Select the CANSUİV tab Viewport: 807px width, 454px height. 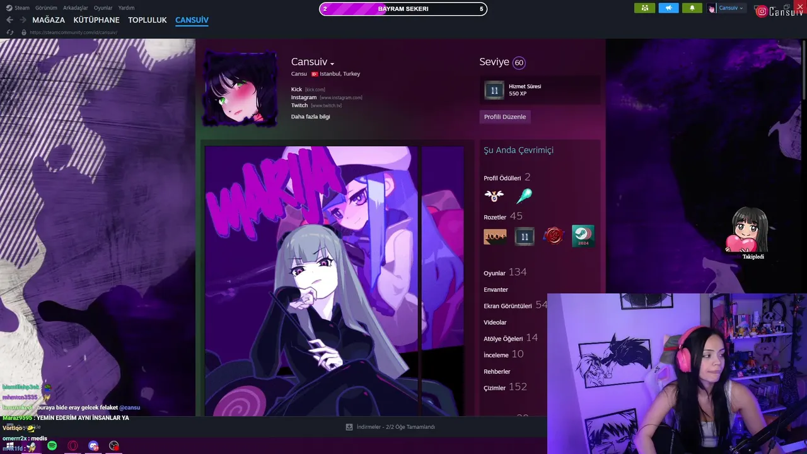[192, 20]
